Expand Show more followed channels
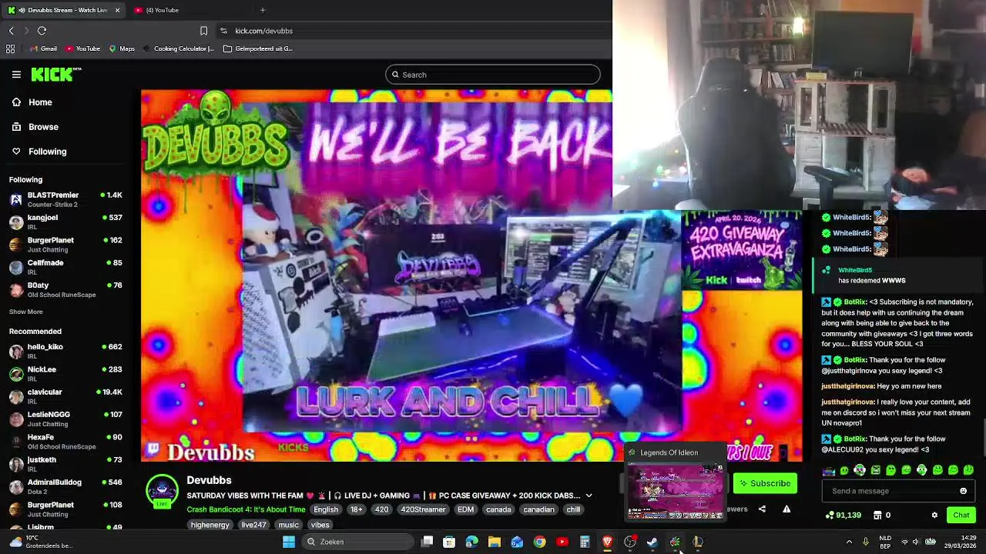The height and width of the screenshot is (554, 986). [26, 312]
